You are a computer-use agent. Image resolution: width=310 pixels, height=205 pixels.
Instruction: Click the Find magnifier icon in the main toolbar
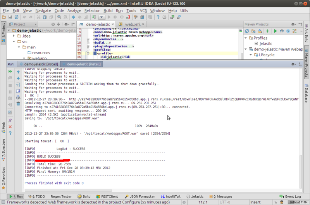click(59, 17)
